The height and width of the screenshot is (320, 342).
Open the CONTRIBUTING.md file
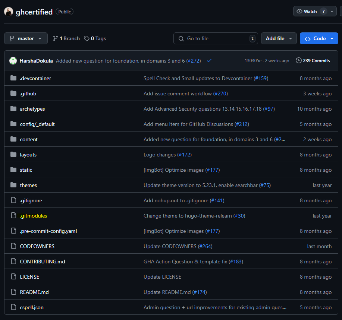coord(43,262)
